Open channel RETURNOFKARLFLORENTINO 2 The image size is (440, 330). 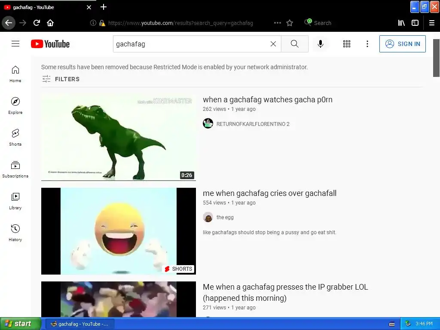(253, 124)
